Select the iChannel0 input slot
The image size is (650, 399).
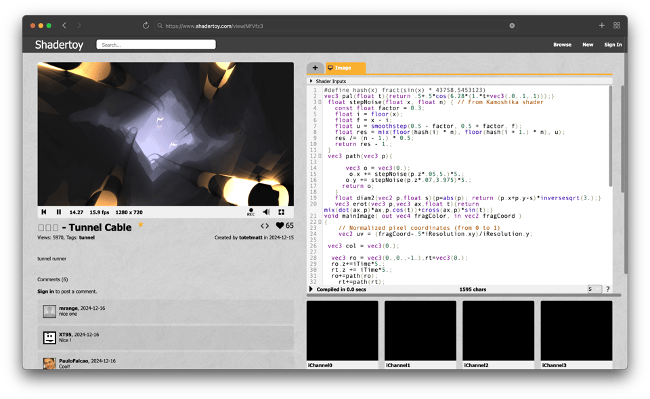click(x=342, y=331)
